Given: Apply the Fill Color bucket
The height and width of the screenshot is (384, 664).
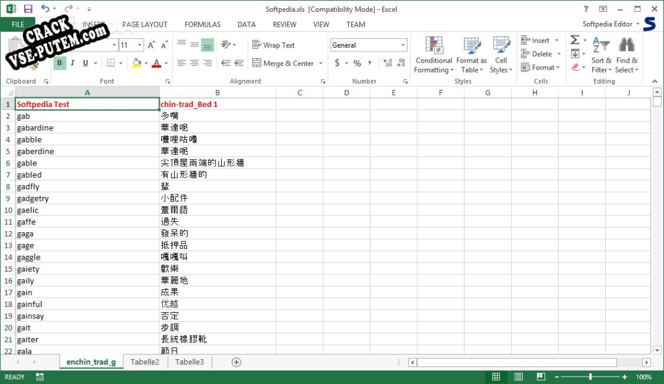Looking at the screenshot, I should click(x=136, y=63).
